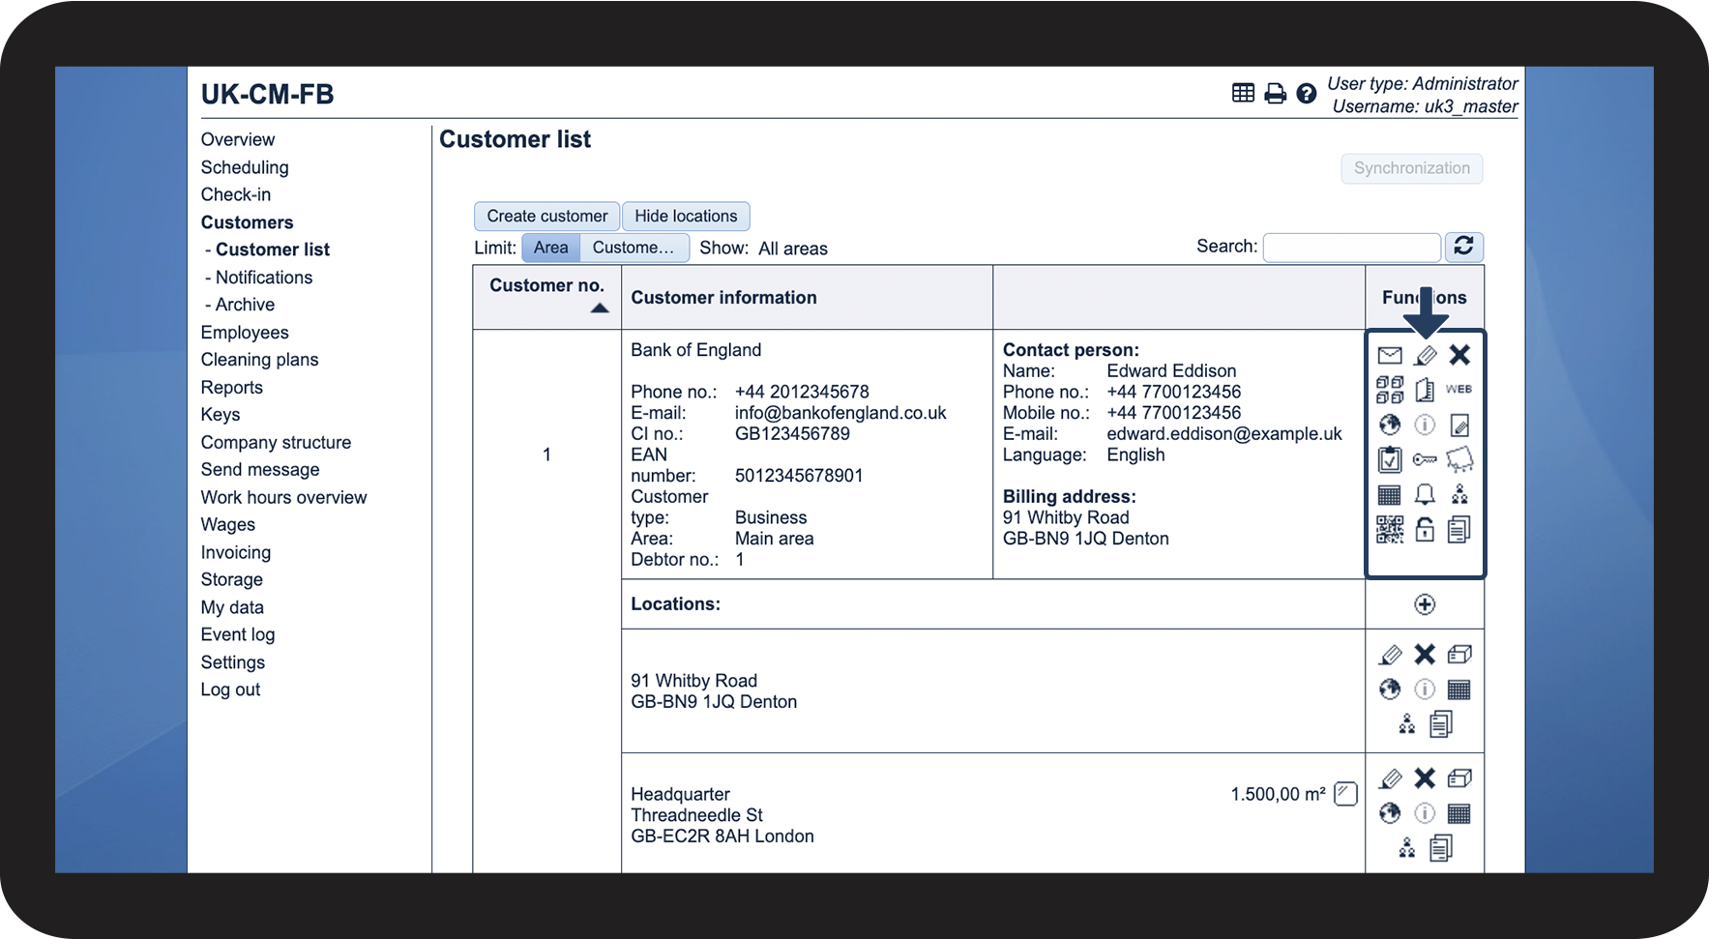Add a new location with plus icon
Image resolution: width=1709 pixels, height=939 pixels.
click(x=1425, y=604)
